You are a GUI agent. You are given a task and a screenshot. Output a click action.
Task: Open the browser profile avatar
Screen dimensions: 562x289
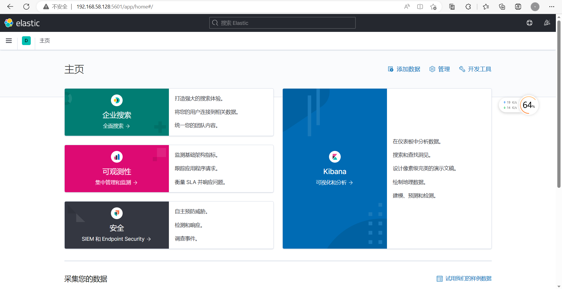535,7
